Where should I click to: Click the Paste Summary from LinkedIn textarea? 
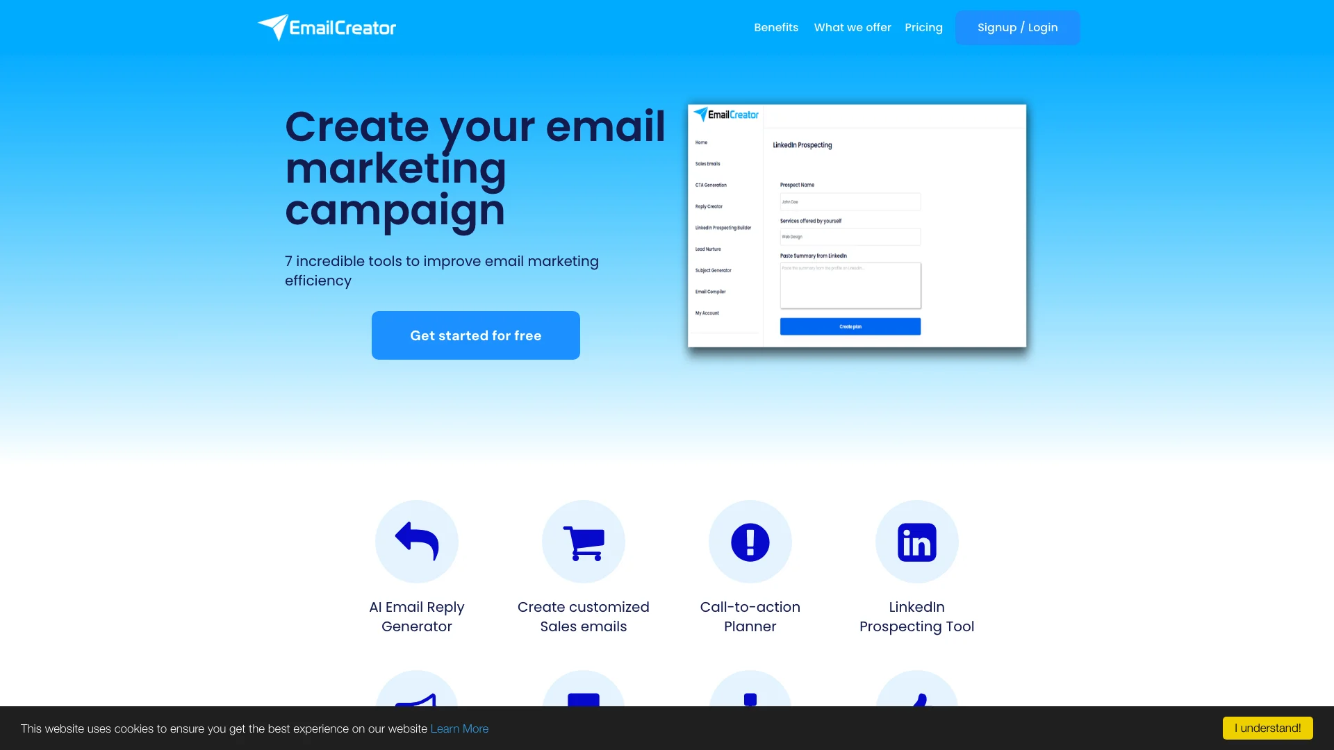coord(850,285)
